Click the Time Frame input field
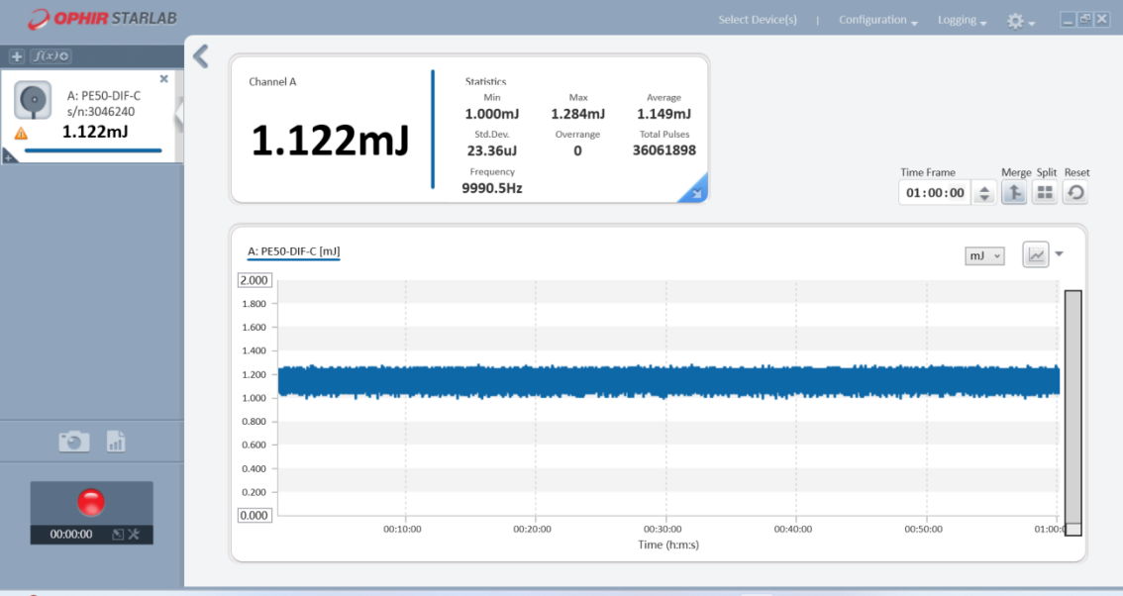Screen dimensions: 1123x596 (936, 193)
